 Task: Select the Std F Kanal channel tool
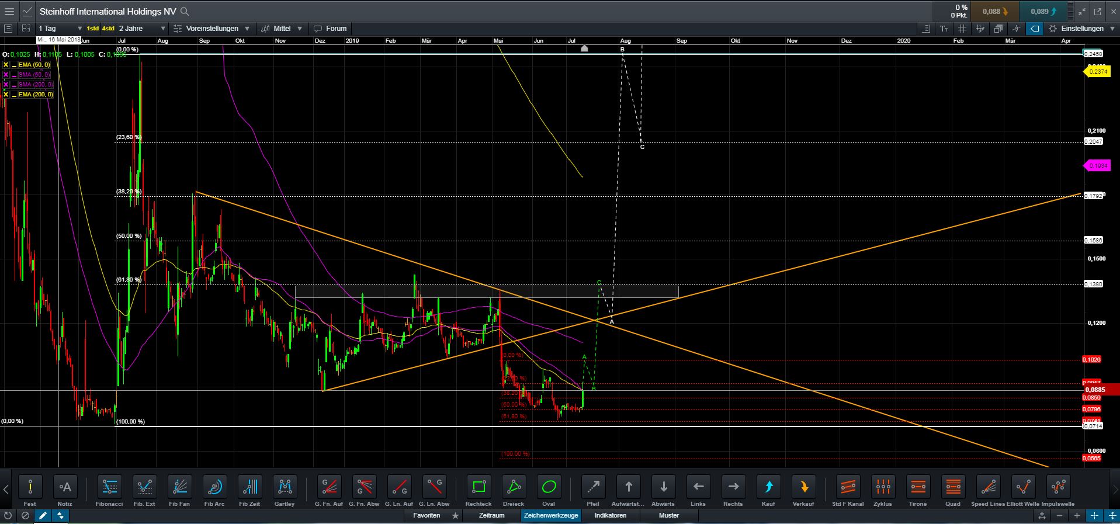pyautogui.click(x=848, y=487)
